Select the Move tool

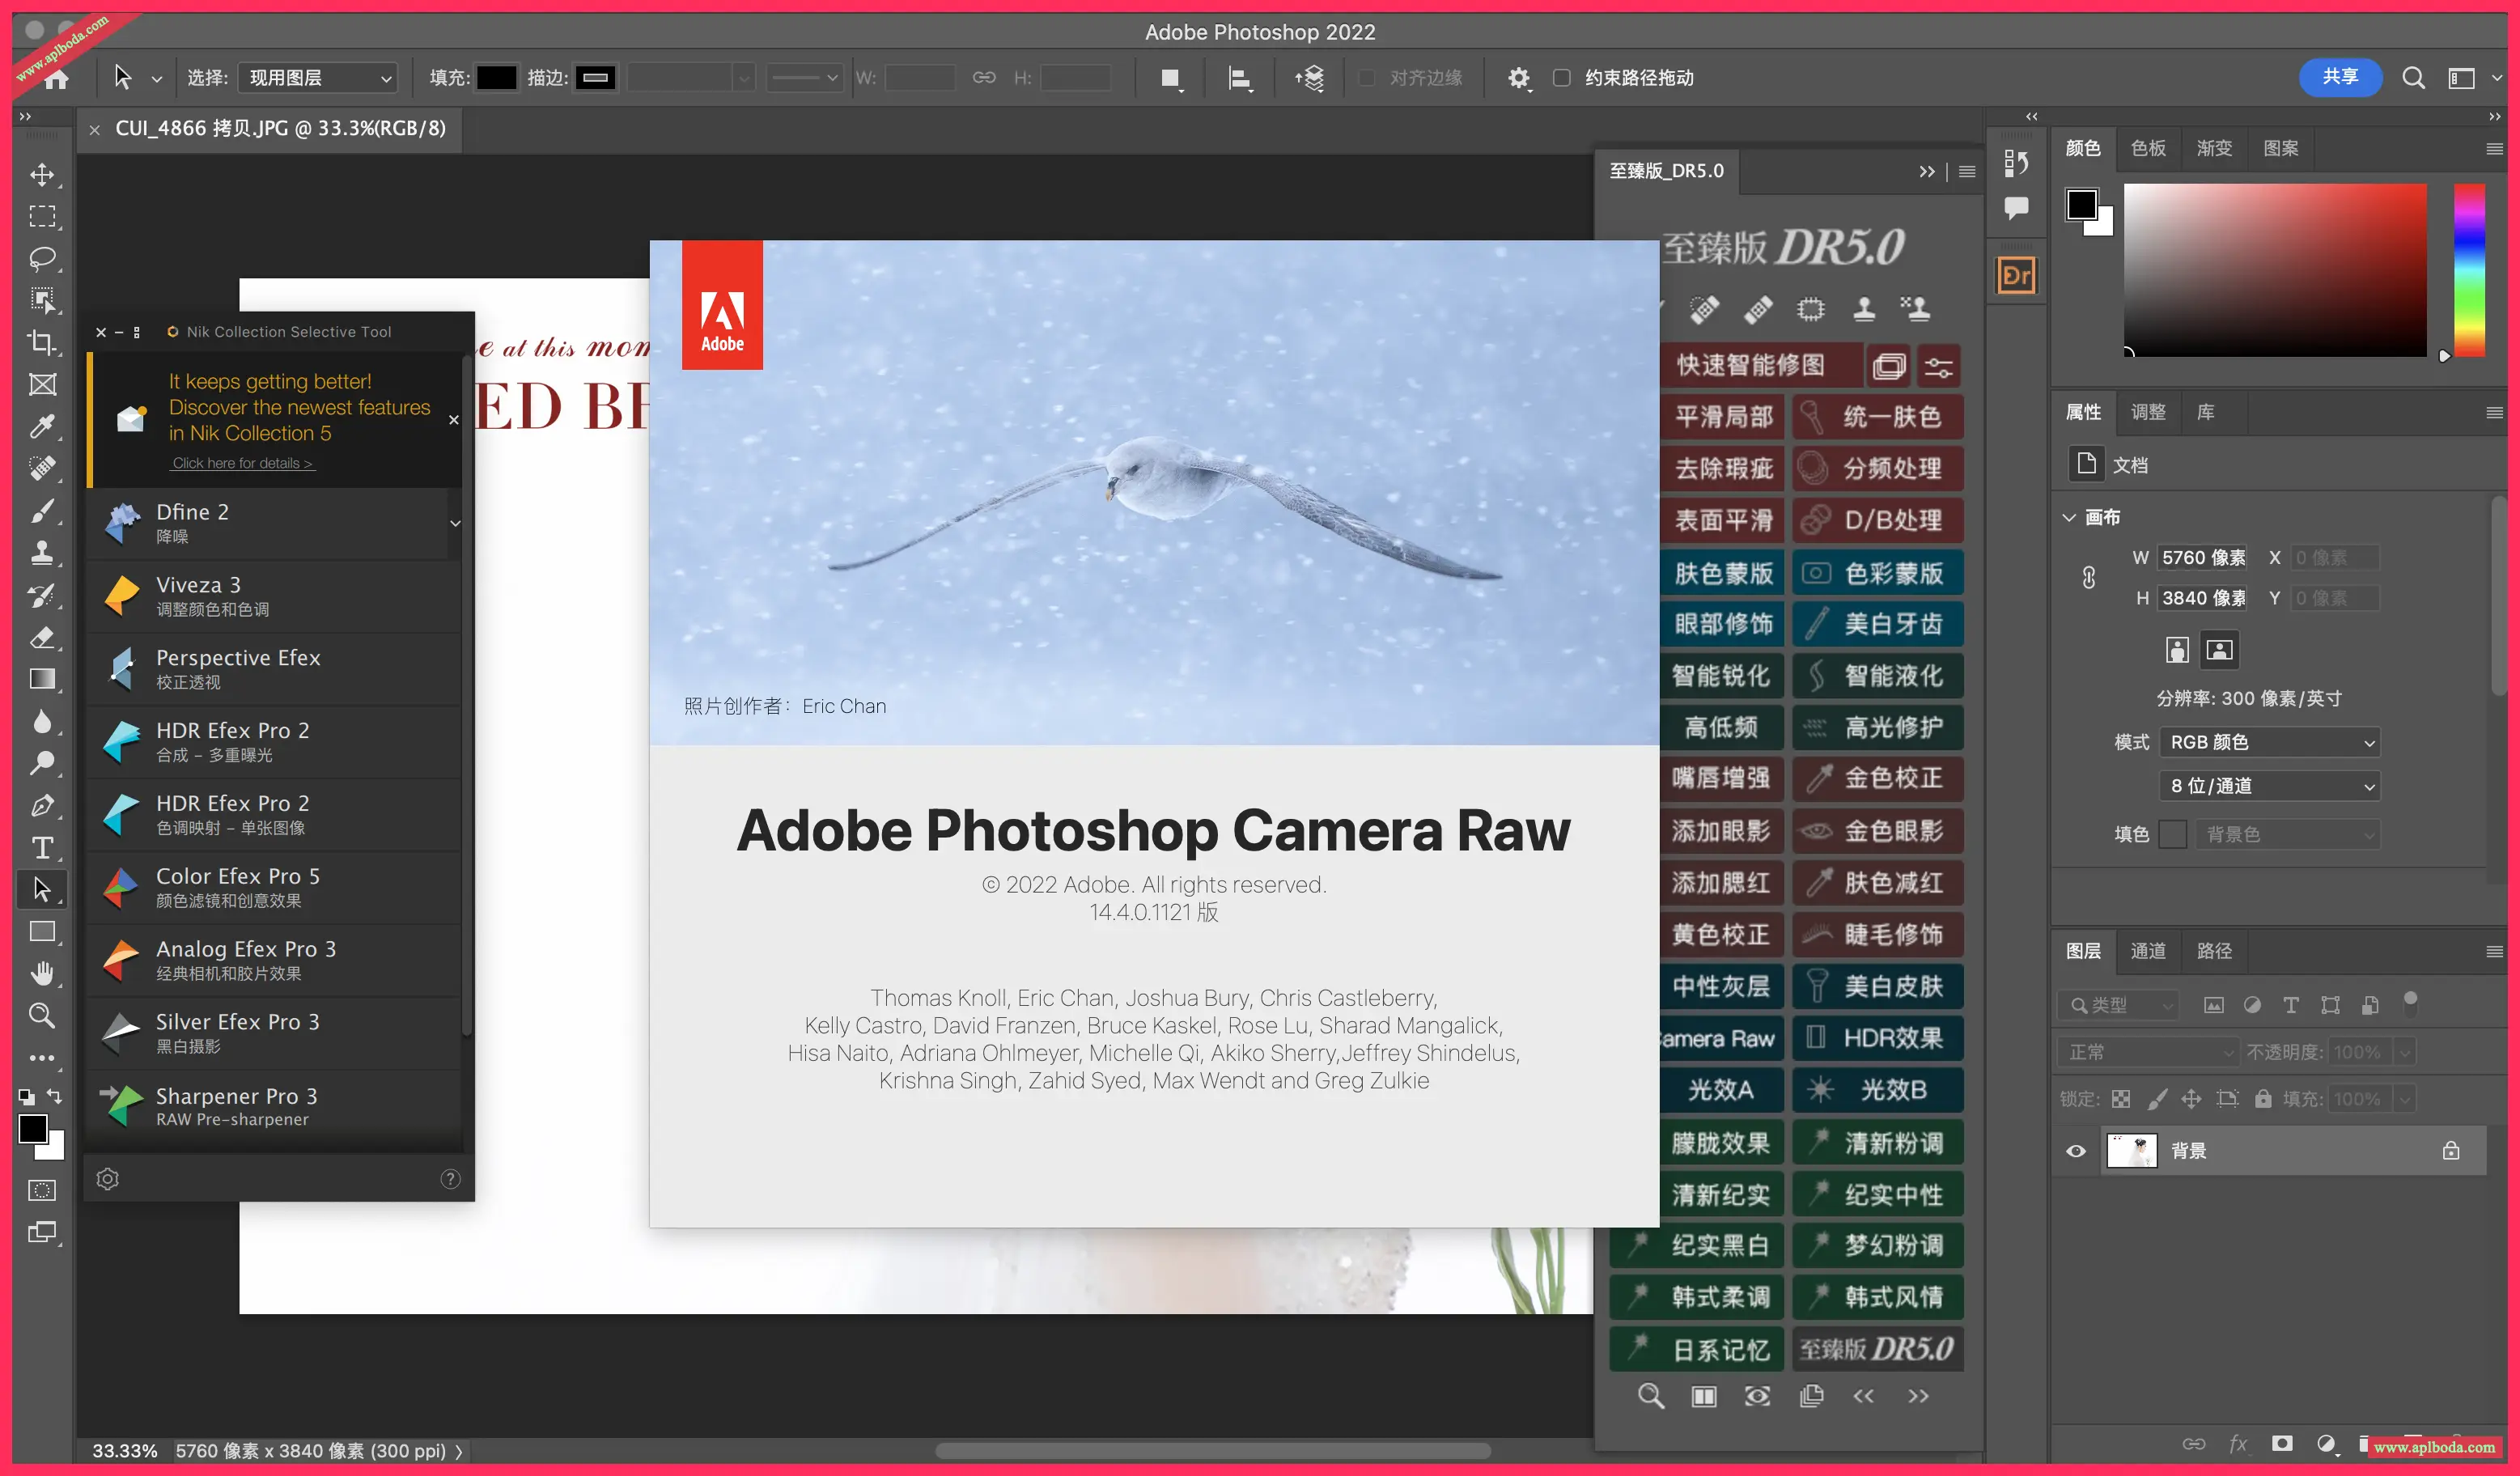click(42, 175)
